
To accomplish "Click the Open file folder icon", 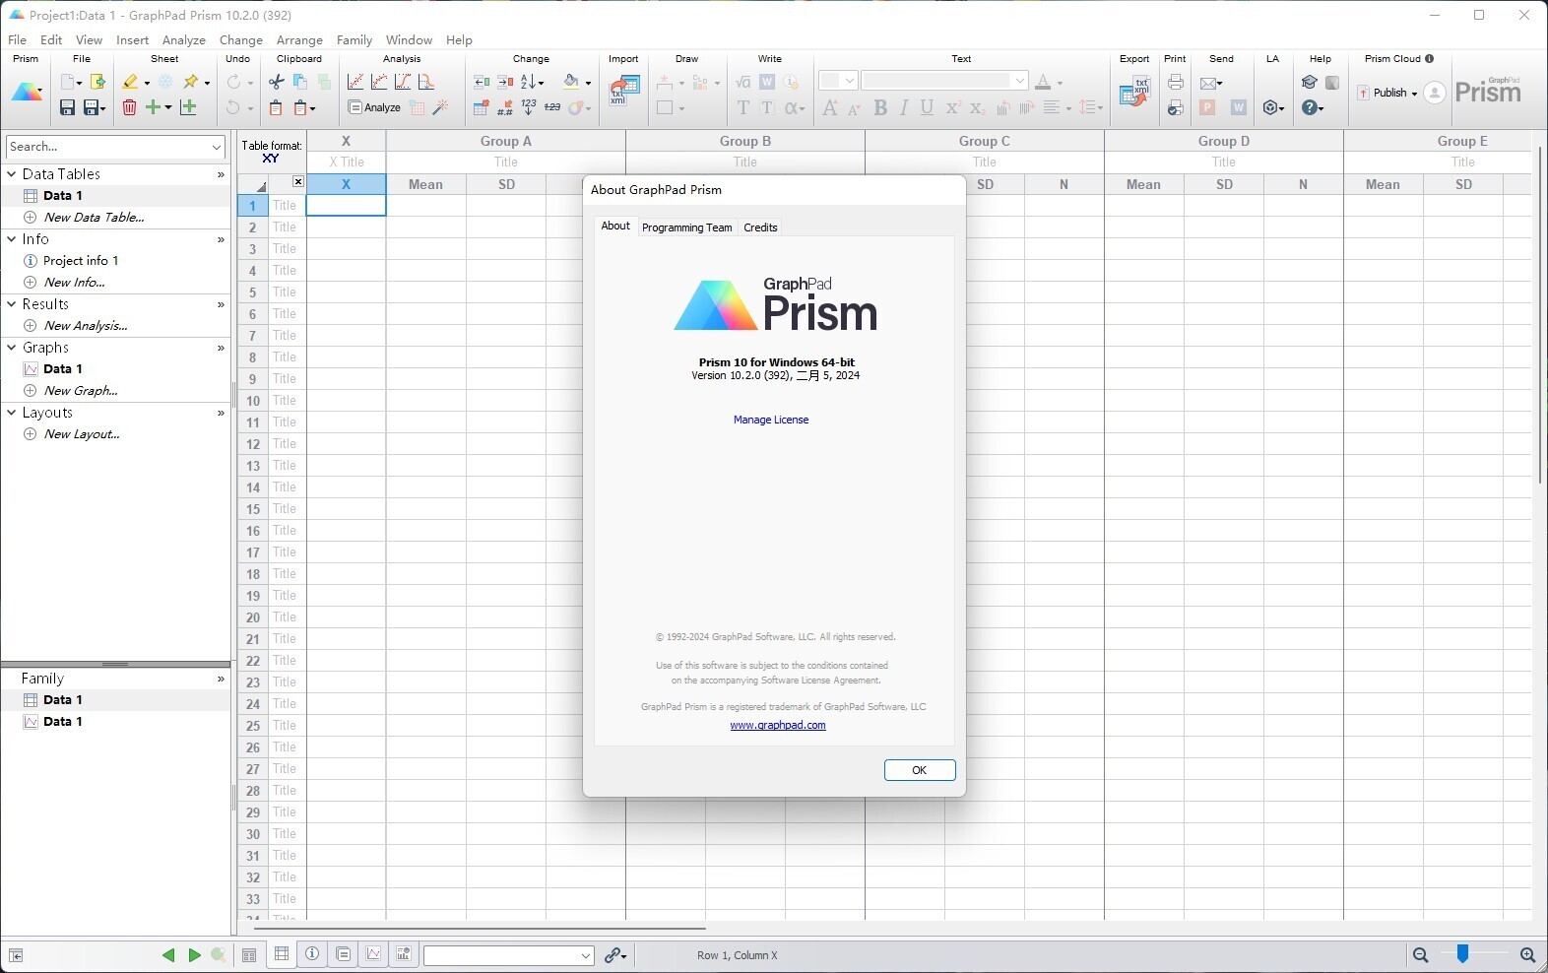I will (97, 83).
